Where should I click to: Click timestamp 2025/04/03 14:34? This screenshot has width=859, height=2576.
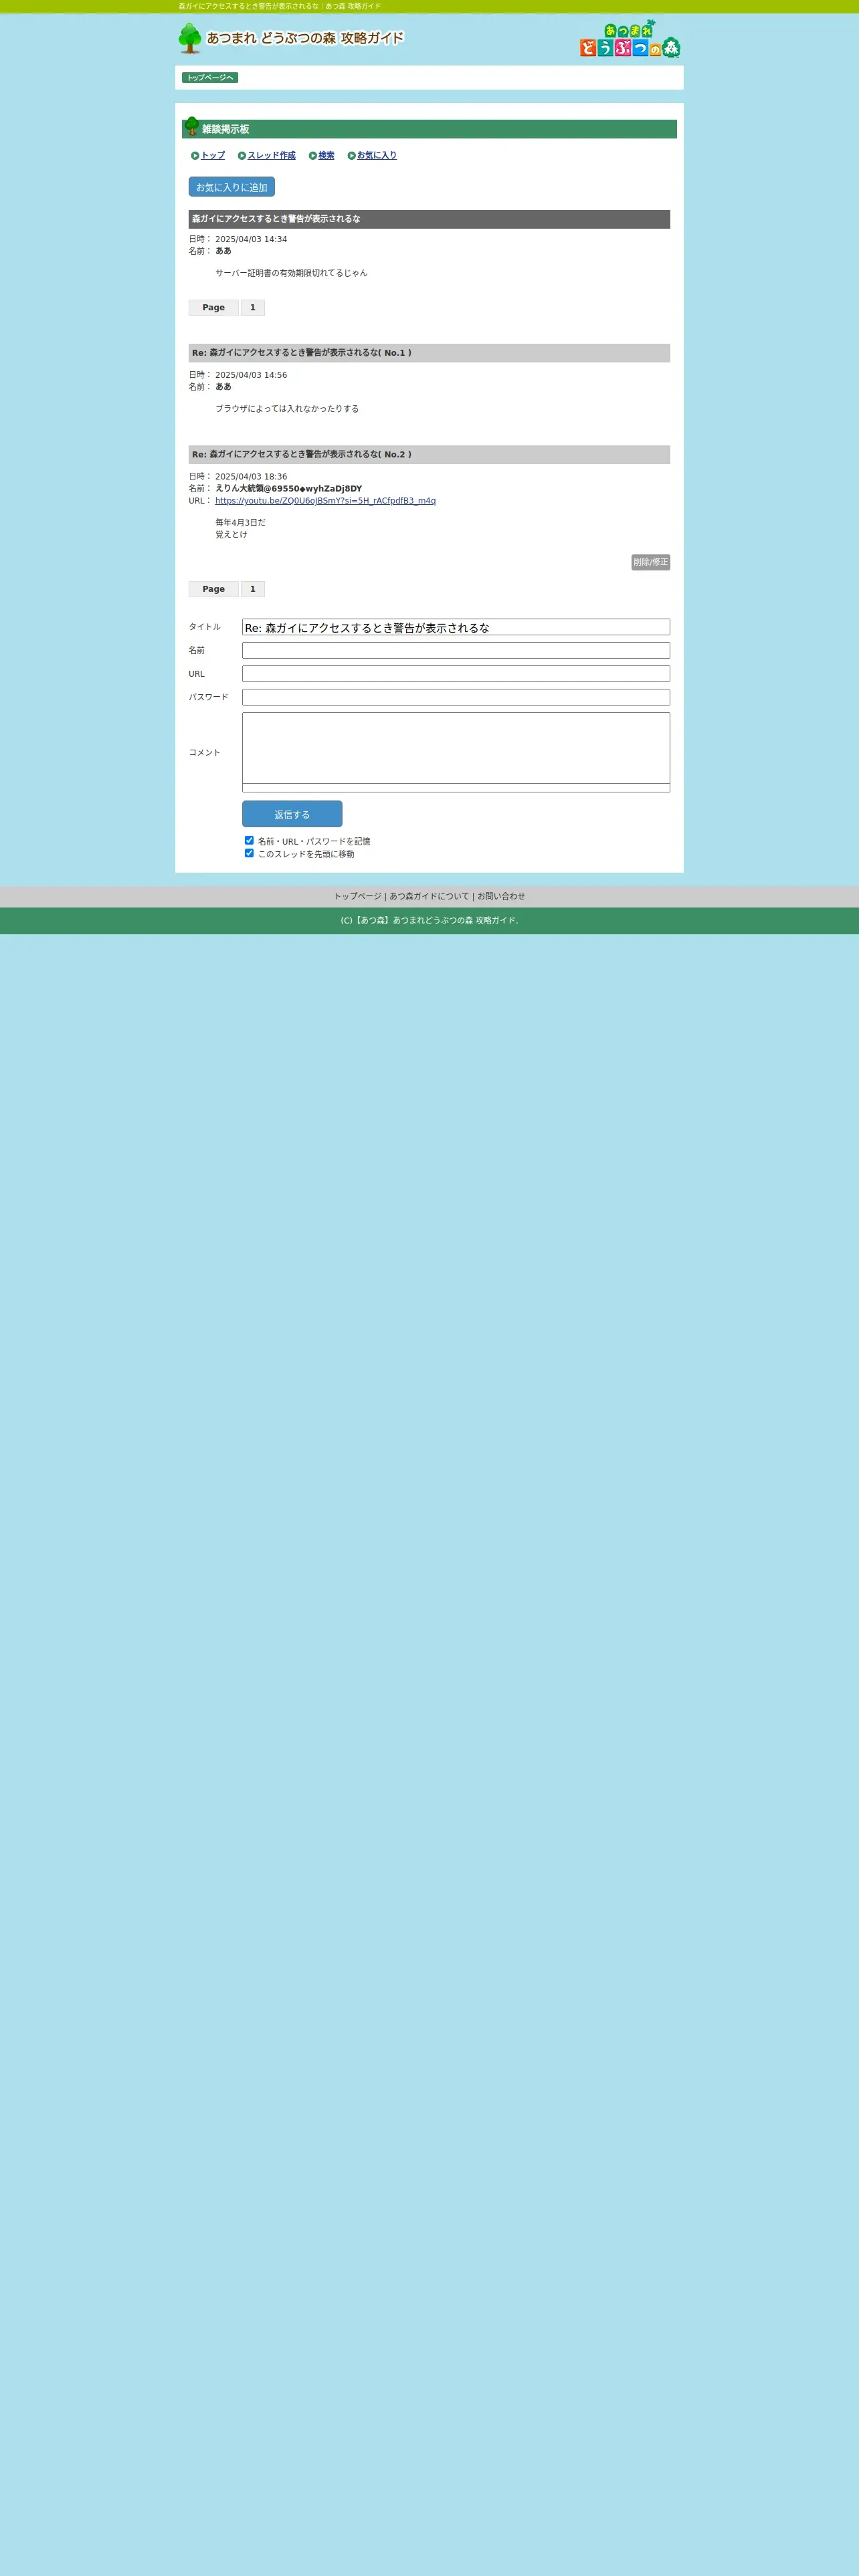pyautogui.click(x=251, y=240)
